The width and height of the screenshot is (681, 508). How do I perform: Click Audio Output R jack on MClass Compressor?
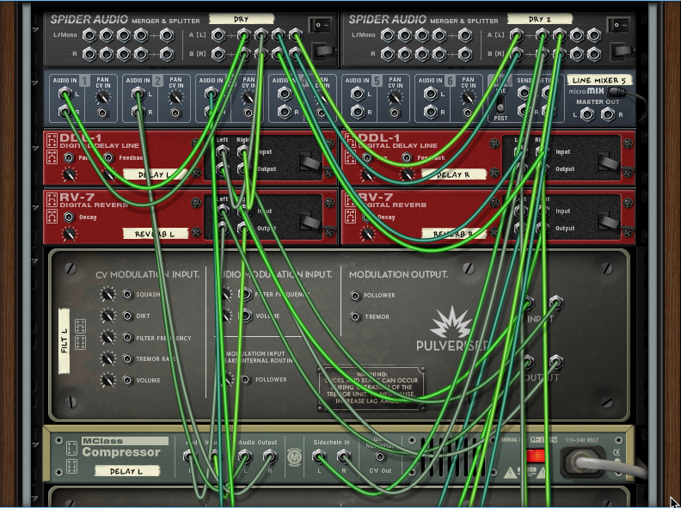269,456
